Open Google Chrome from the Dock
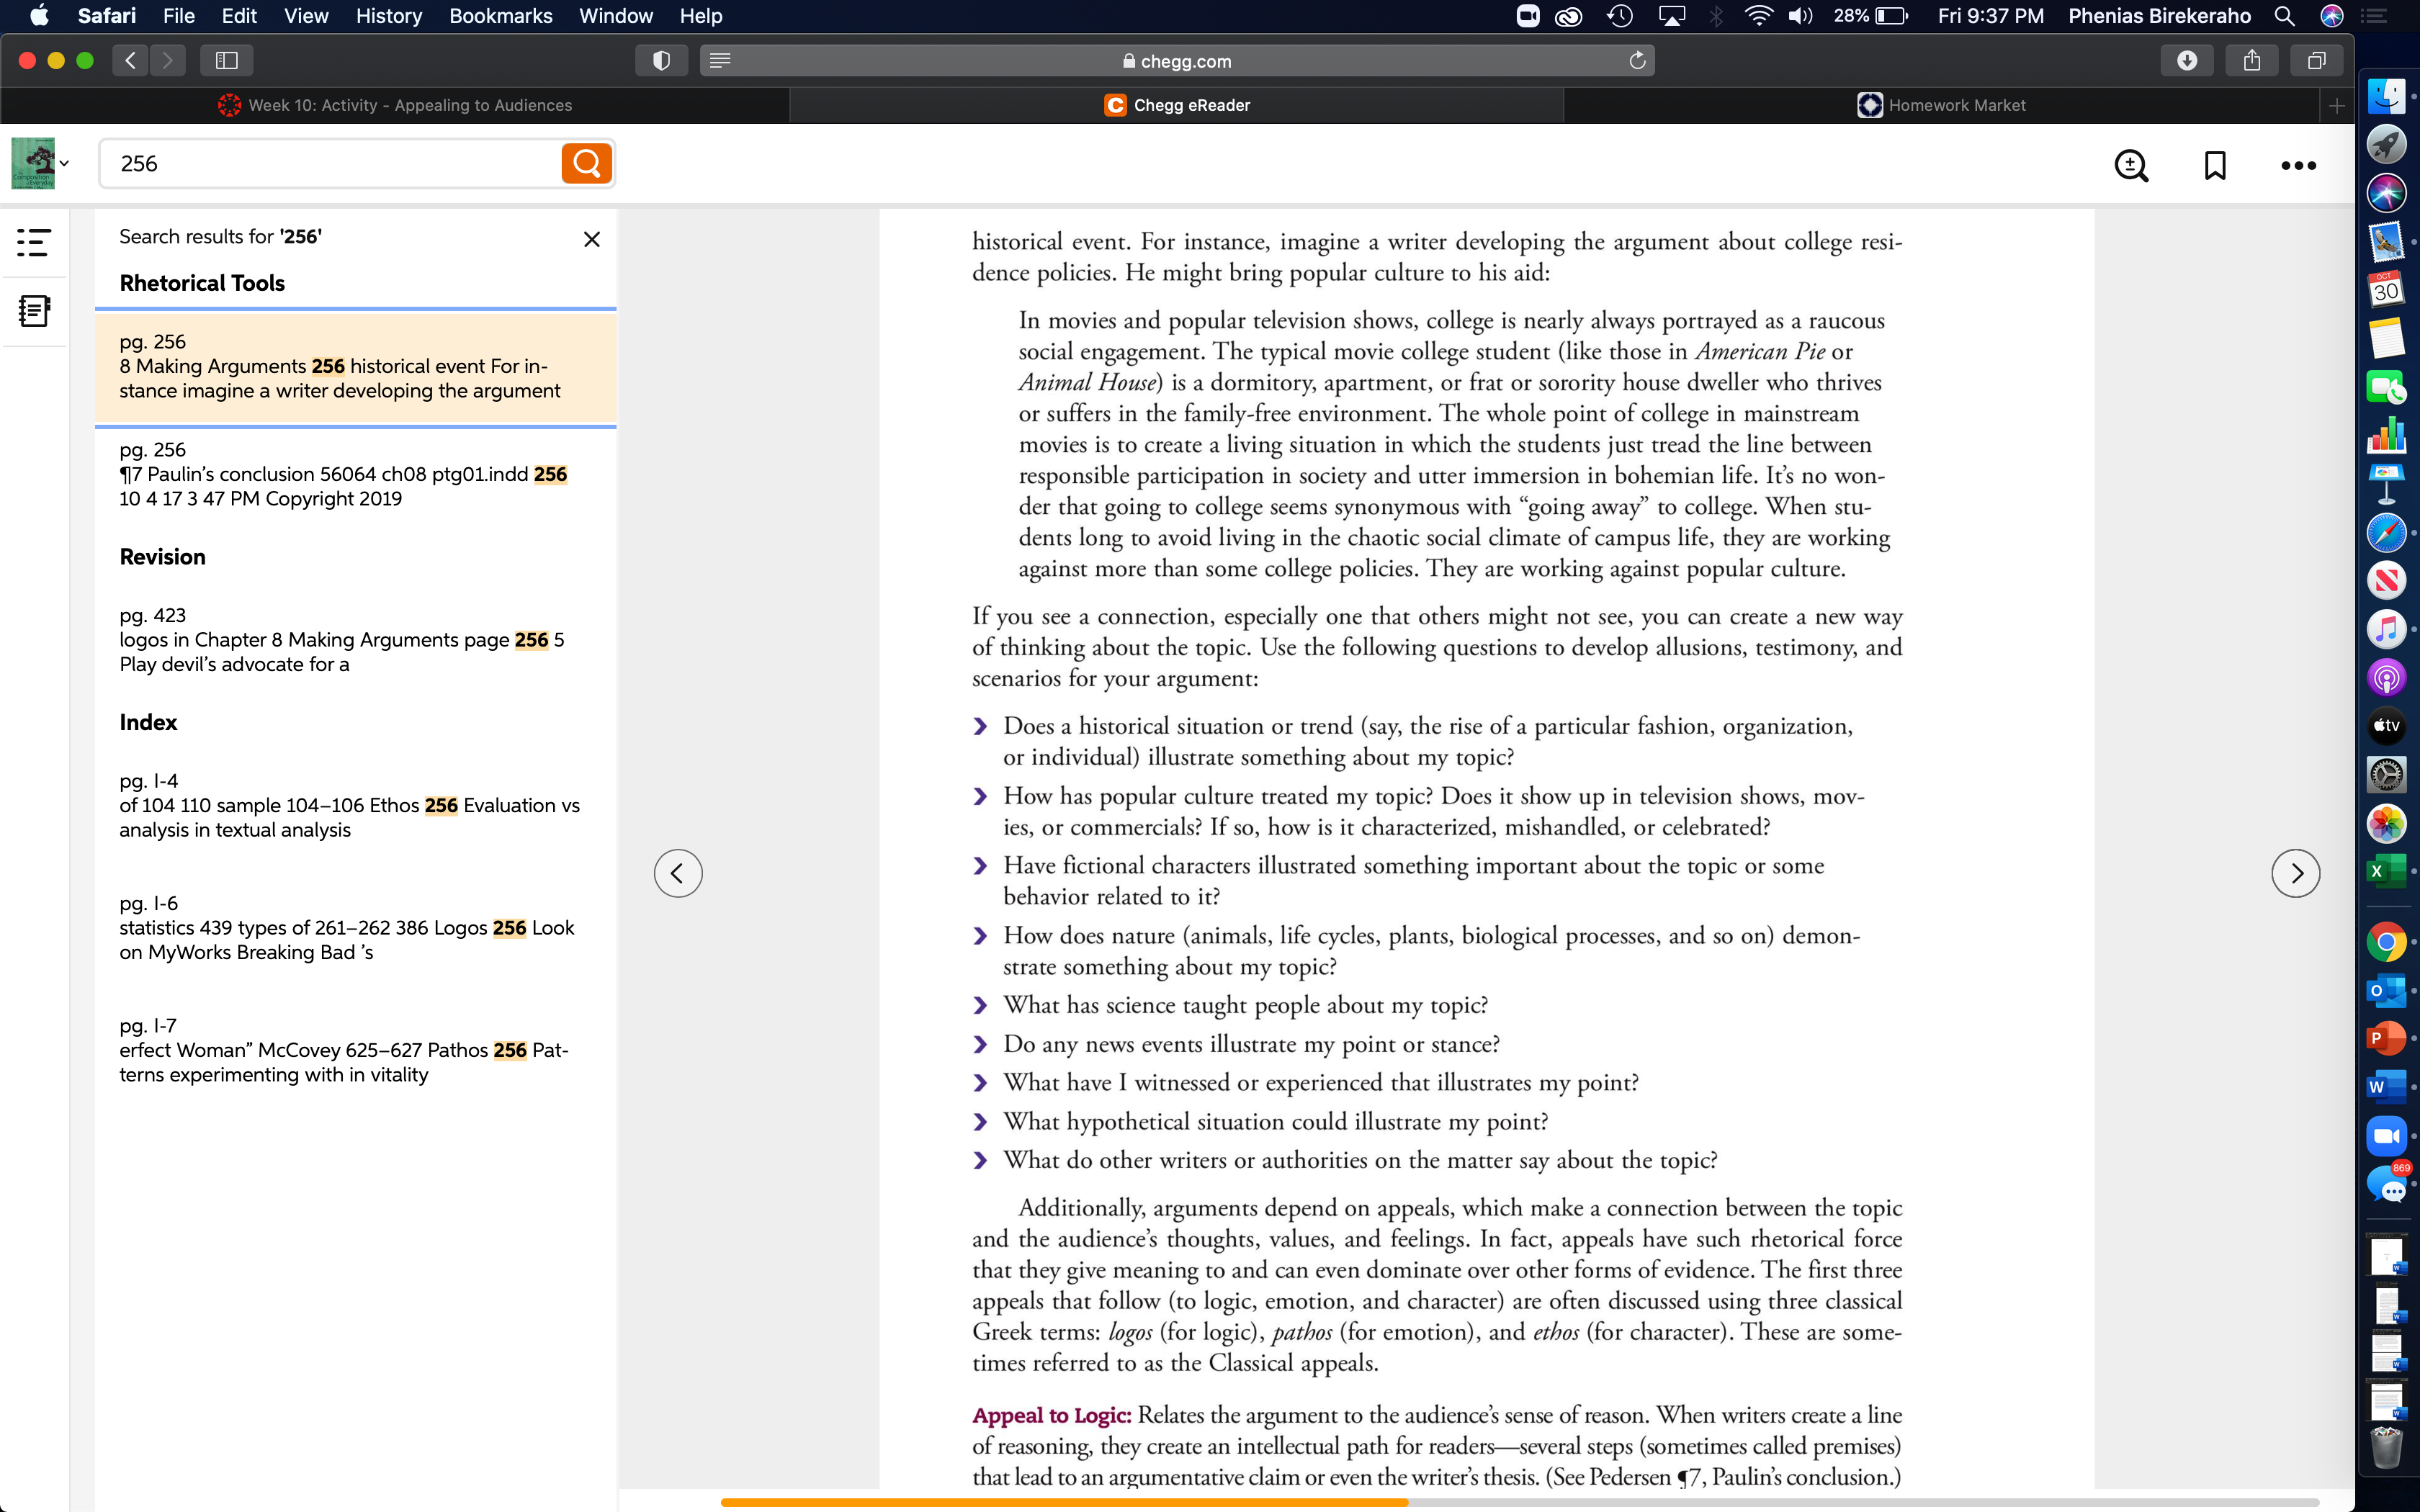2420x1512 pixels. click(x=2386, y=942)
